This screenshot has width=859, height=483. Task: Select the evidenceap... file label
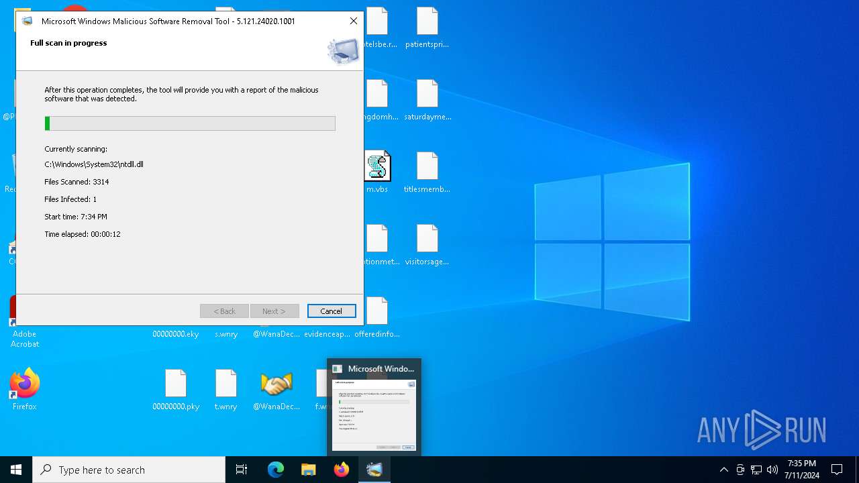click(x=327, y=334)
